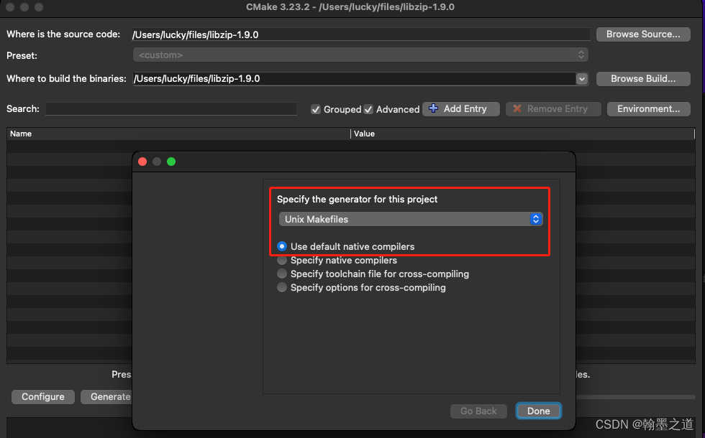Click the Remove Entry button
Screen dimensions: 705x438
click(x=553, y=109)
